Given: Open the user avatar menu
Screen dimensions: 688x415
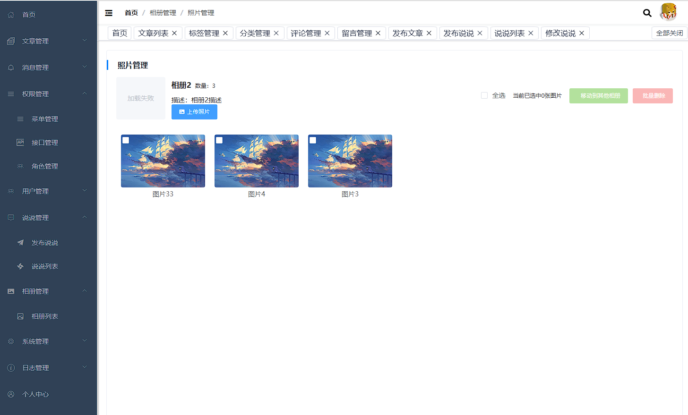Looking at the screenshot, I should click(x=668, y=12).
